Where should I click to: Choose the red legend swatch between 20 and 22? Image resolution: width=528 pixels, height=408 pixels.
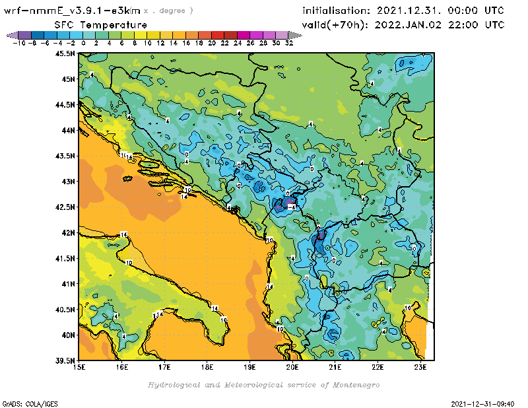[218, 35]
